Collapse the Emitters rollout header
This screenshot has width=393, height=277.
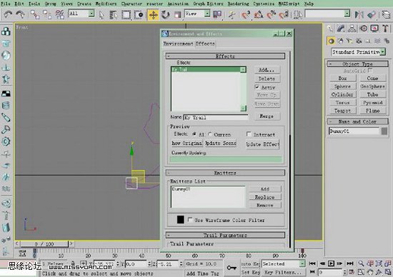(x=225, y=173)
